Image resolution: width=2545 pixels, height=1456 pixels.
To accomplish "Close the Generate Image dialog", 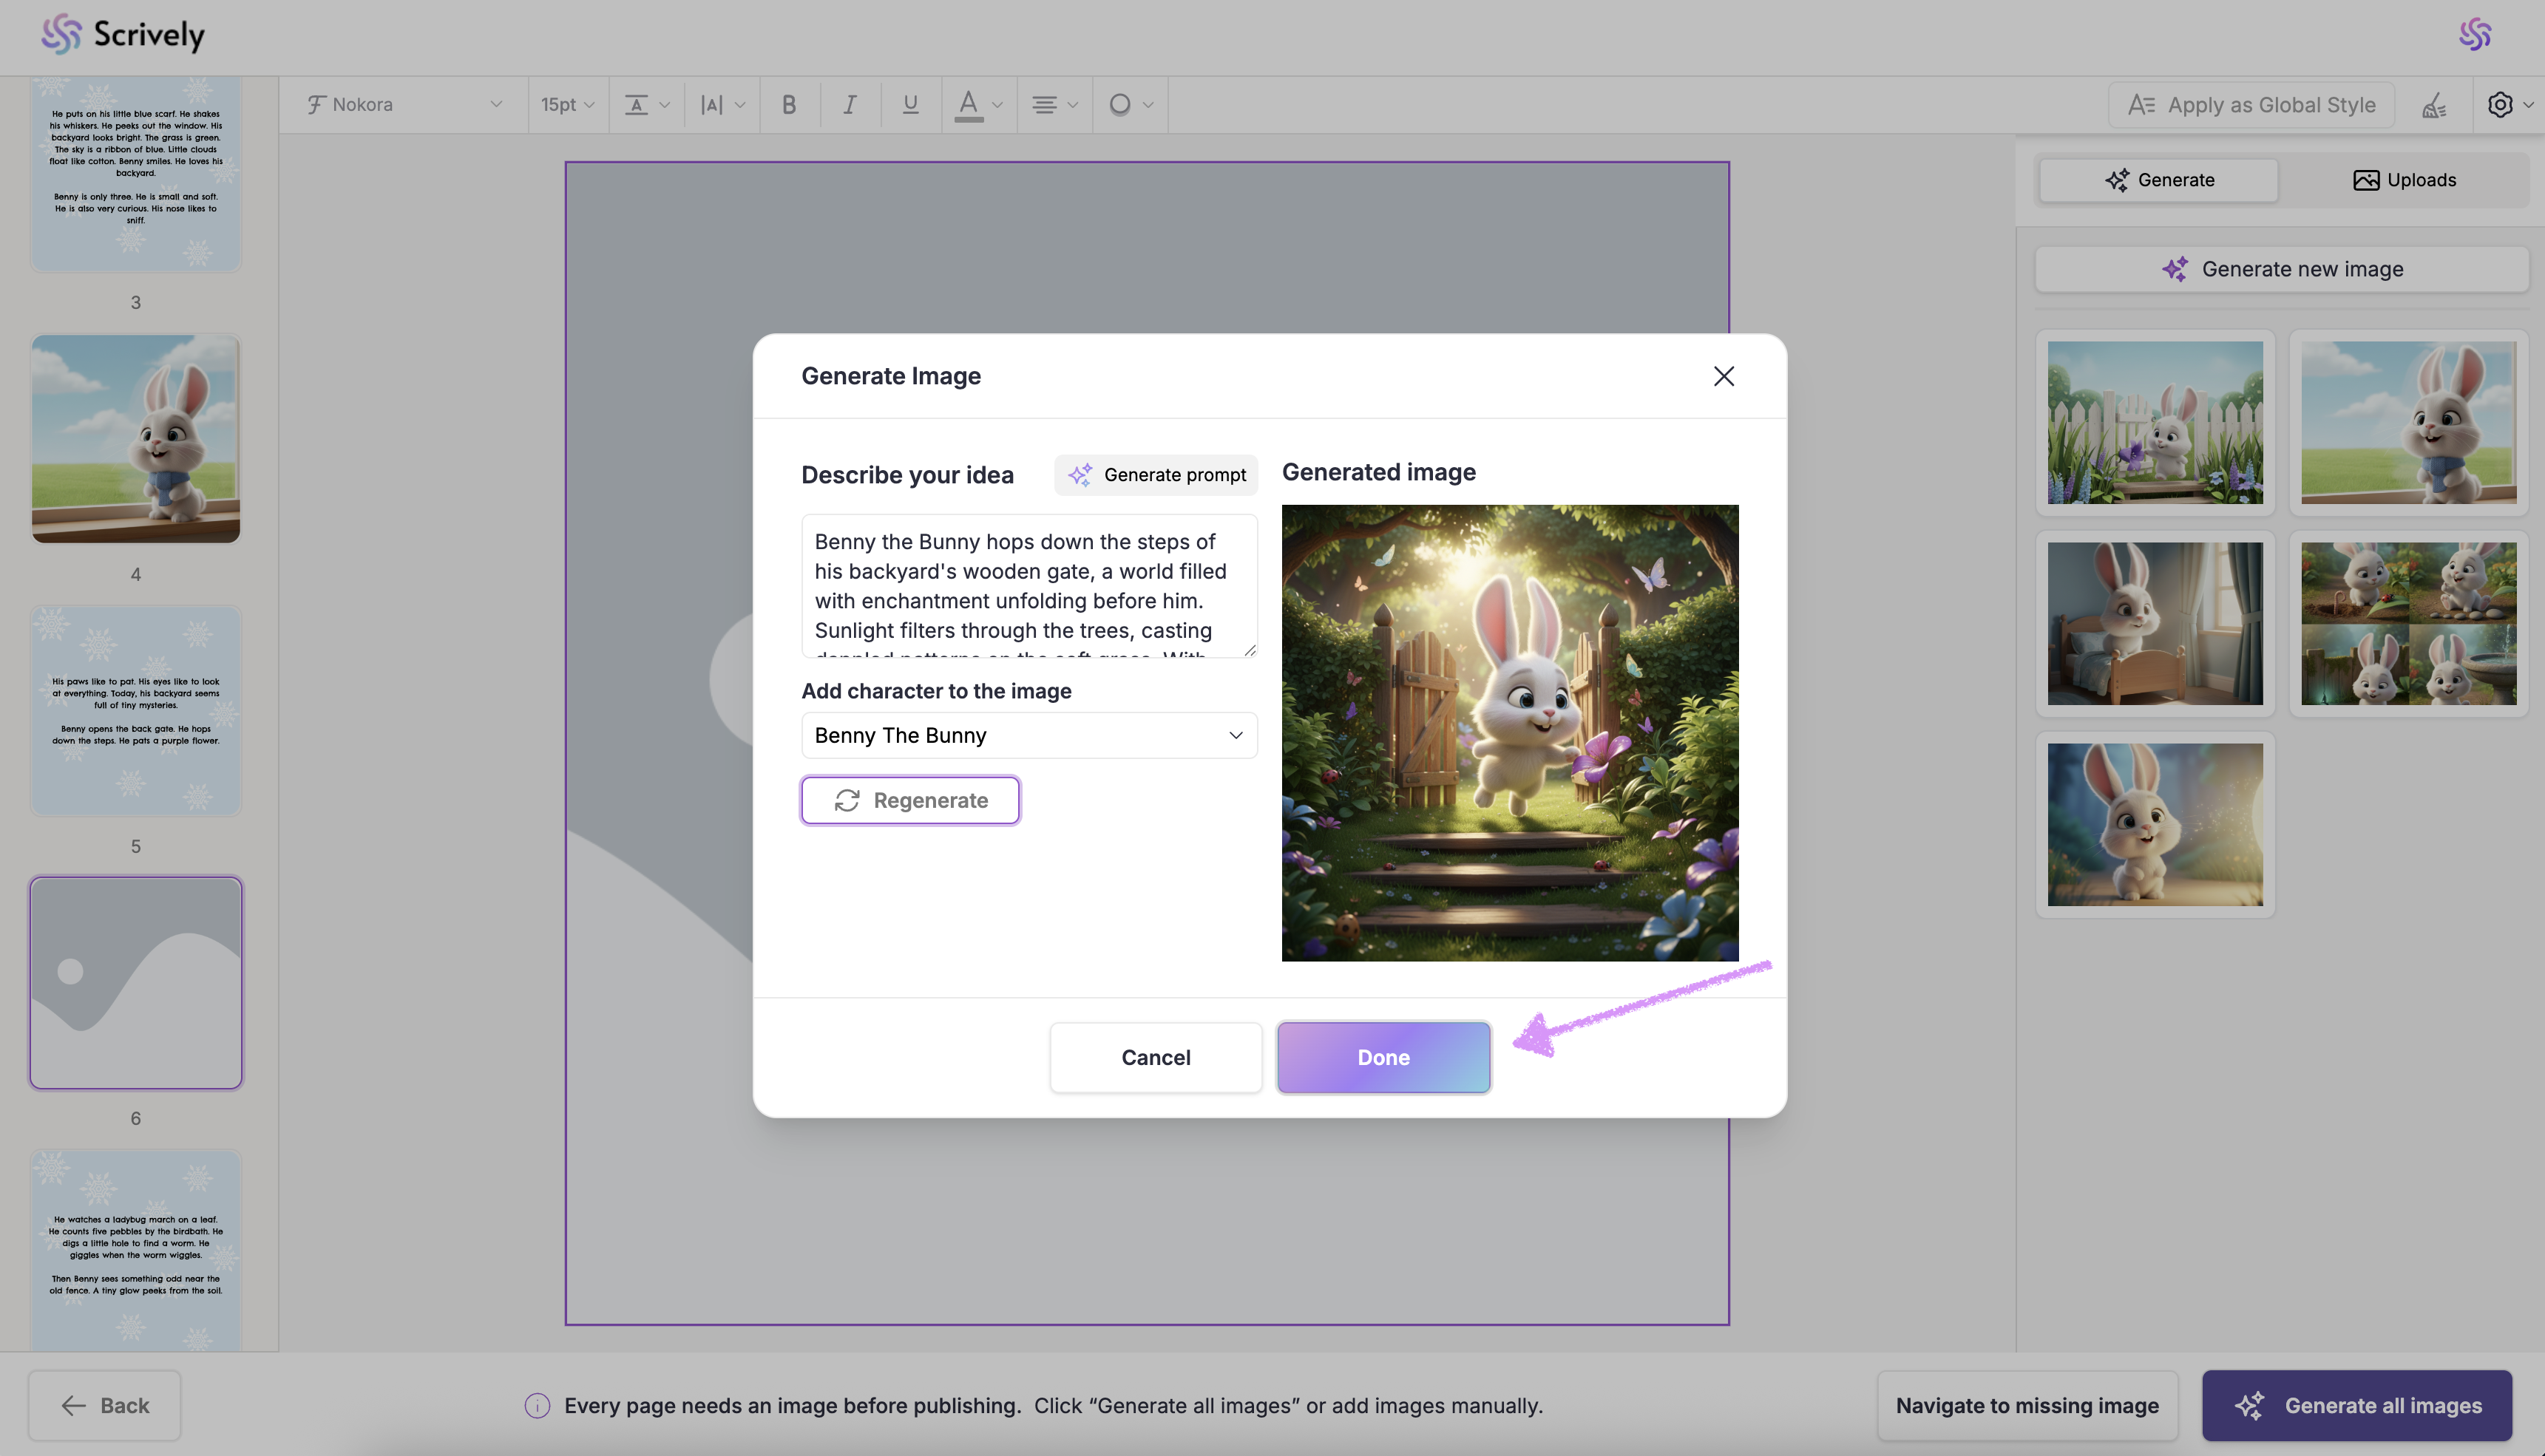I will tap(1723, 376).
